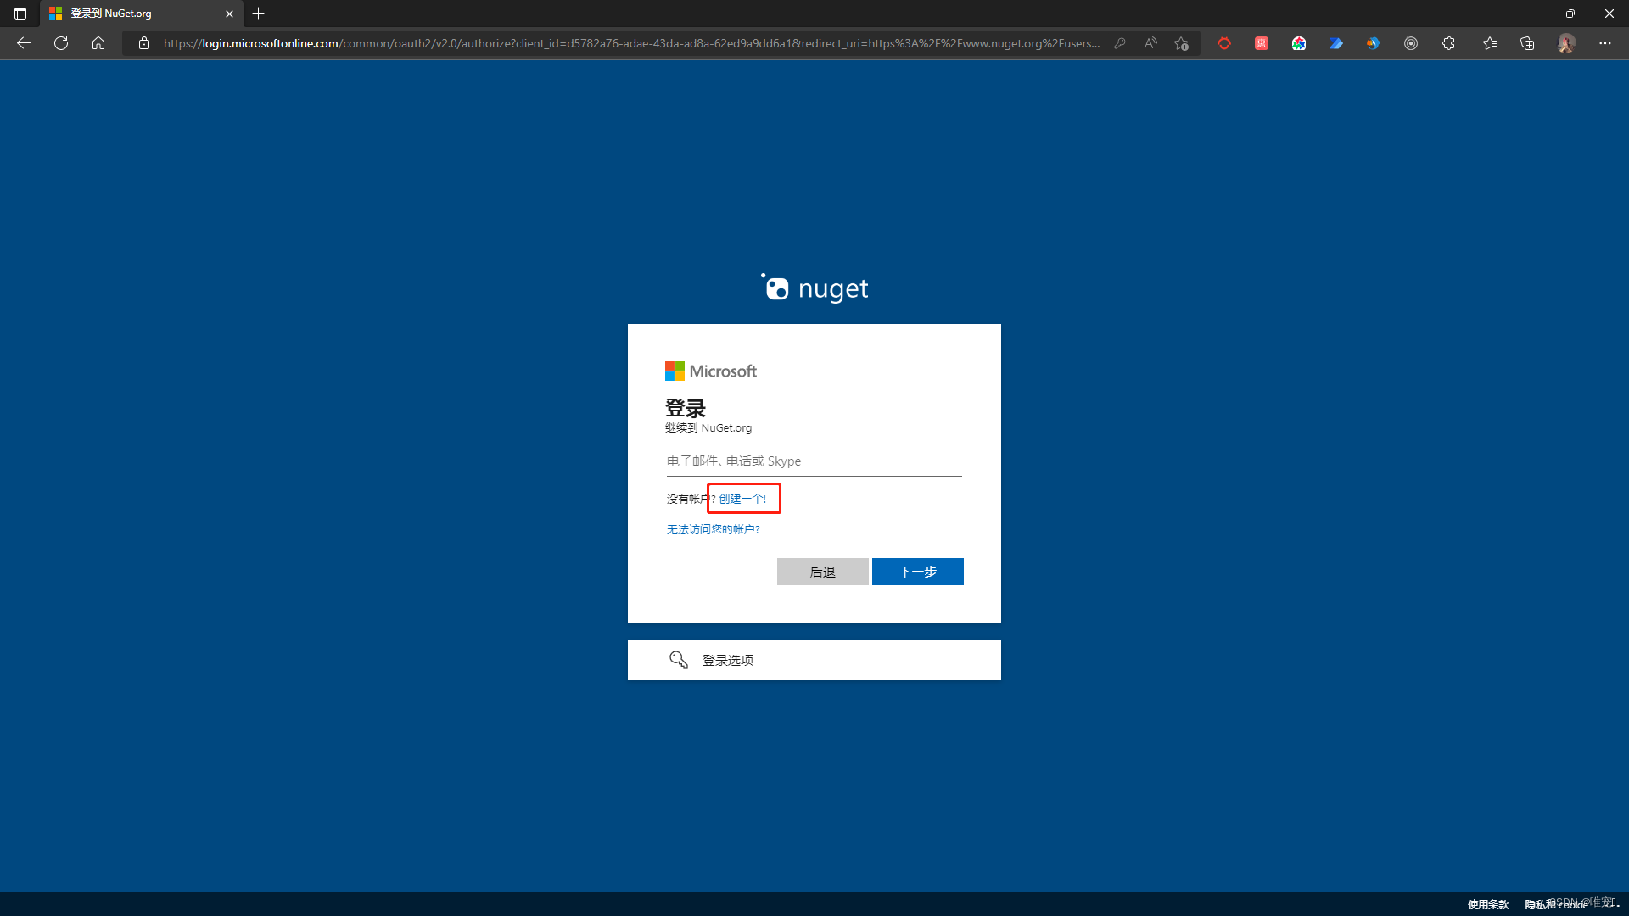
Task: Open saved passwords key icon
Action: point(1120,43)
